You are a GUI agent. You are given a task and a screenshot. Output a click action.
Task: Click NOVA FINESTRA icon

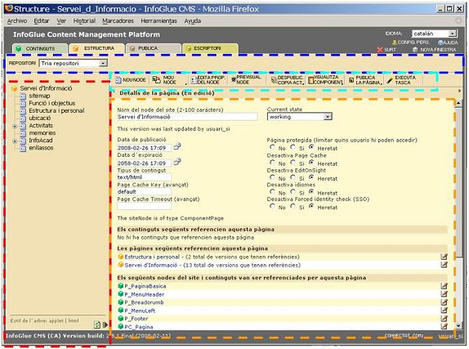tap(415, 50)
